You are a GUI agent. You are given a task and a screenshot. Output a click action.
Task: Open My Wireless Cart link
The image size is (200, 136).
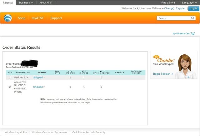pos(181,33)
